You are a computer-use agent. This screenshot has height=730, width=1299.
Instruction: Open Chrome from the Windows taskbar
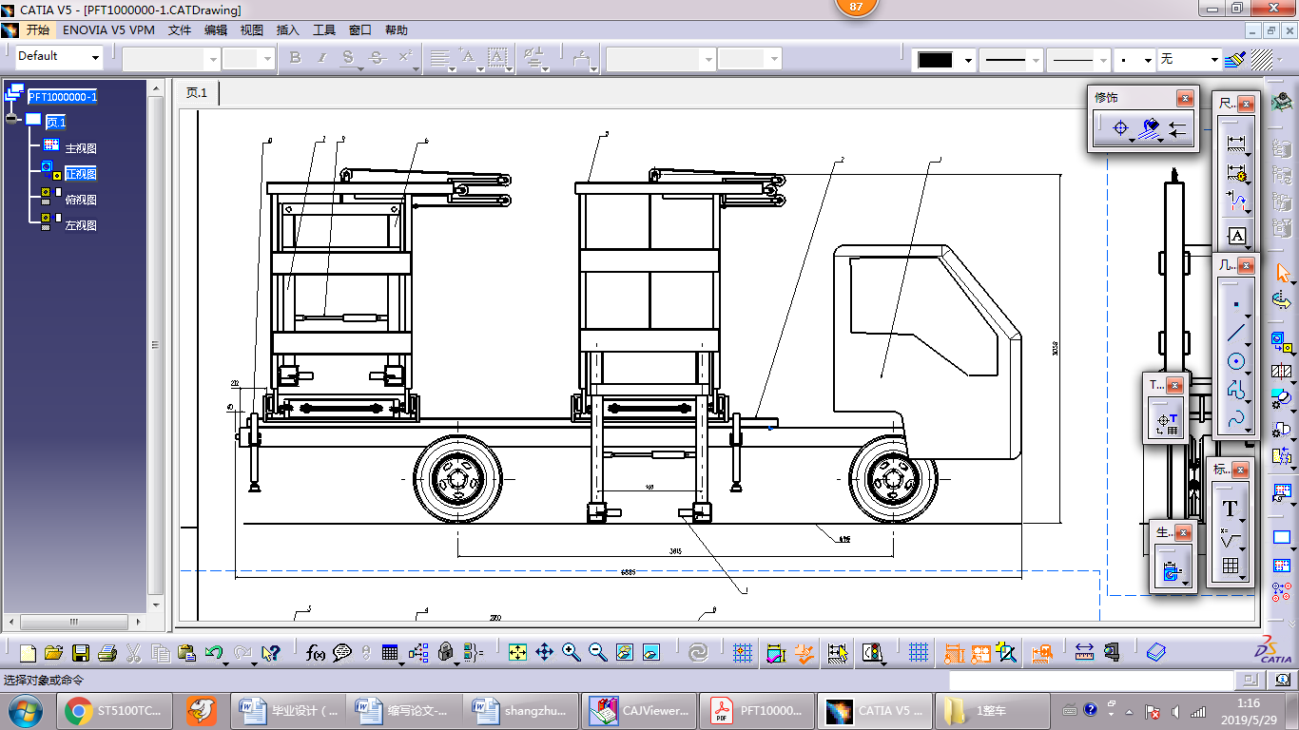(x=78, y=710)
